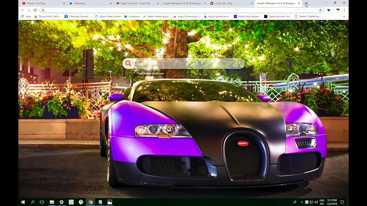Open a new tab with the plus button

(x=306, y=3)
